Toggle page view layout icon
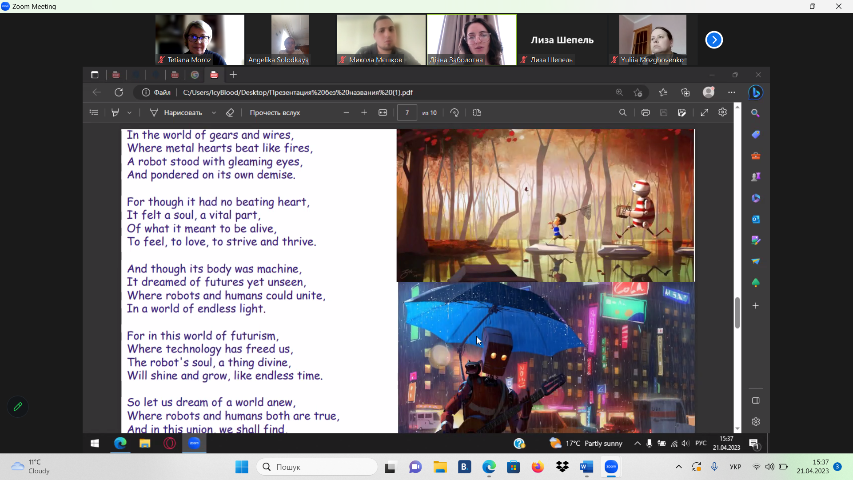 pyautogui.click(x=477, y=112)
